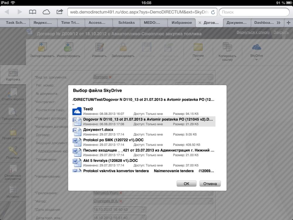Screen dimensions: 293x220
Task: Click the Отмена button
Action: coord(210,184)
